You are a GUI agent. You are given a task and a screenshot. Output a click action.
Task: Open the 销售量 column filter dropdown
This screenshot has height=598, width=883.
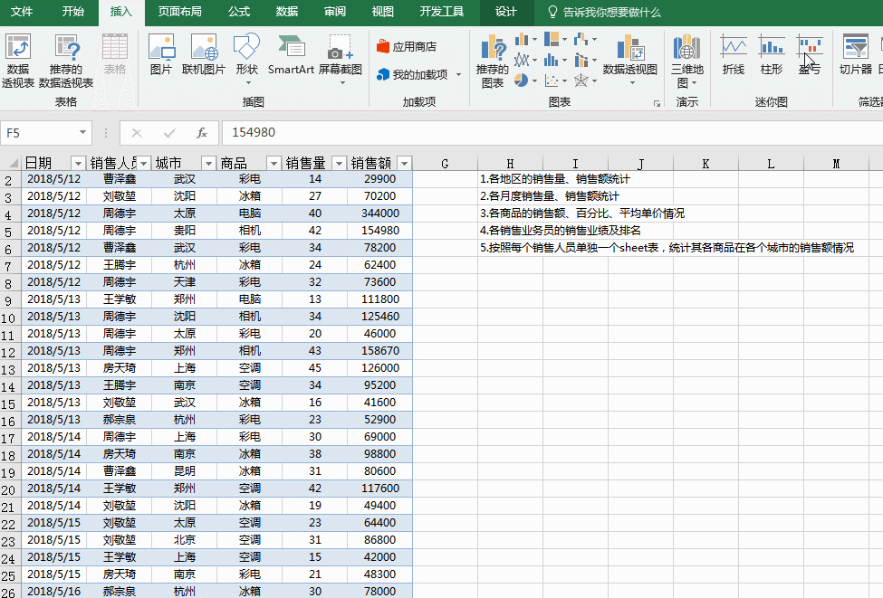[x=339, y=163]
